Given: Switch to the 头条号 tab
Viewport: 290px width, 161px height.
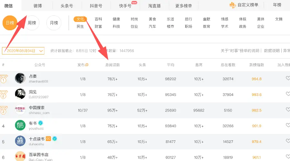Looking at the screenshot, I should click(67, 6).
